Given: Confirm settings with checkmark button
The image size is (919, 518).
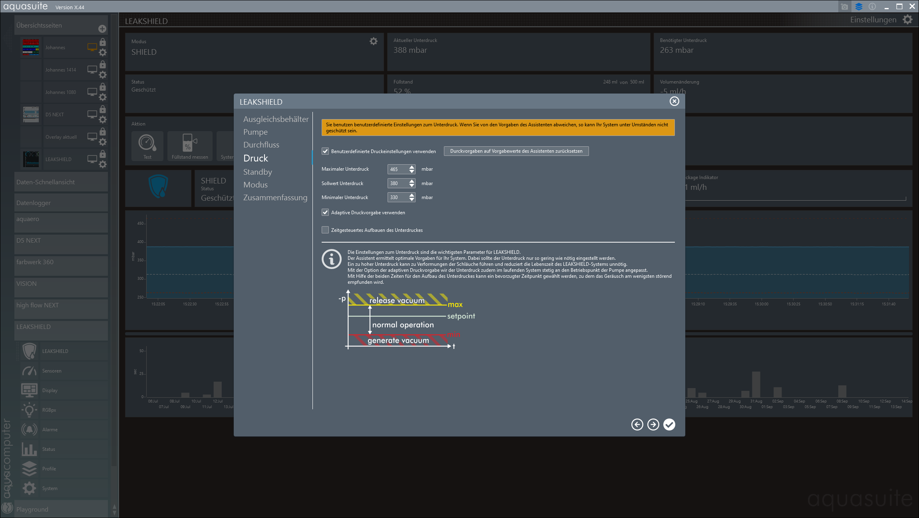Looking at the screenshot, I should [669, 424].
